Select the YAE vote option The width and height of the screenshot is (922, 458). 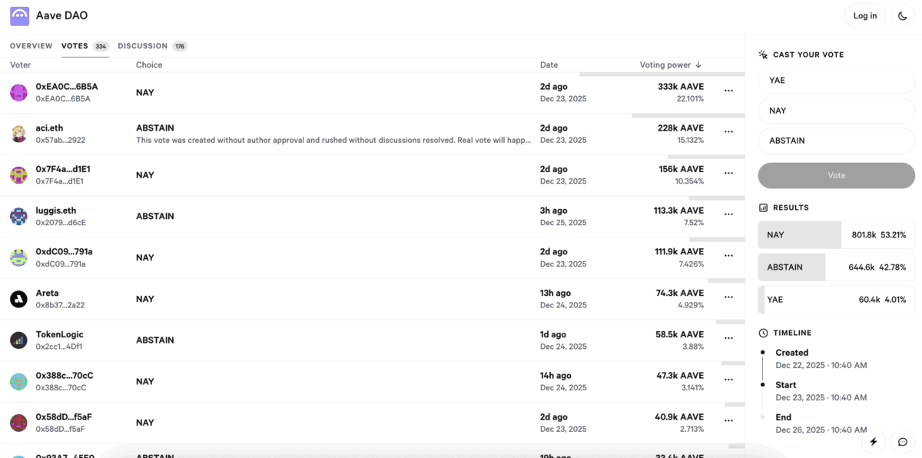836,81
